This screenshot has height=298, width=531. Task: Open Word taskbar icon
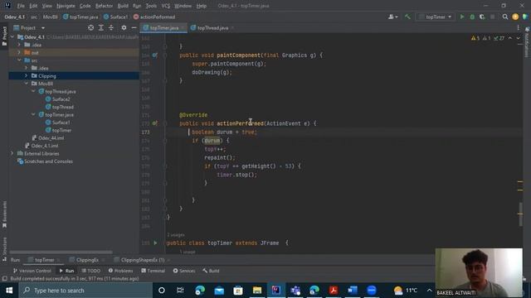352,291
